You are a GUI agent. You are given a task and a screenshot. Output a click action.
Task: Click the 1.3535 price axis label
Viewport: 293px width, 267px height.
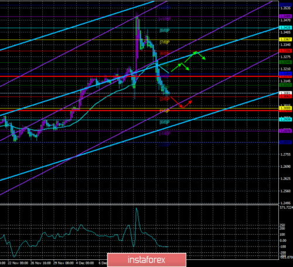pyautogui.click(x=285, y=8)
